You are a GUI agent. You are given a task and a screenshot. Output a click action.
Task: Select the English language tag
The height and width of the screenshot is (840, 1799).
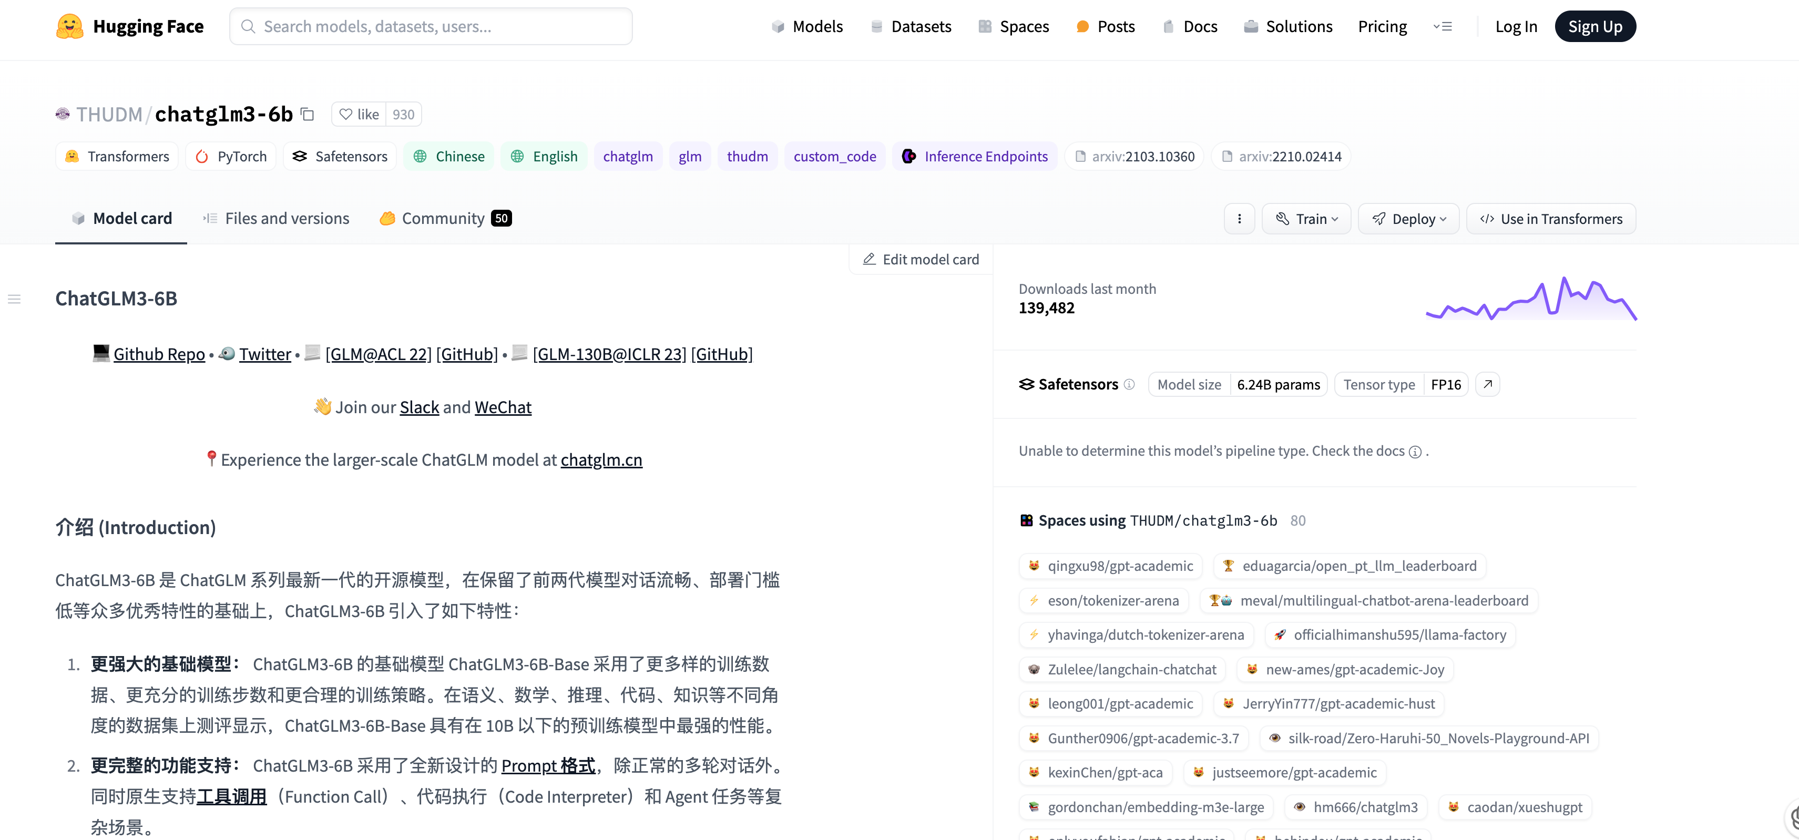(544, 157)
